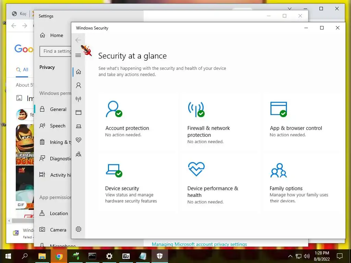This screenshot has width=351, height=263.
Task: Open the hamburger navigation menu in Windows Security
Action: pos(78,55)
